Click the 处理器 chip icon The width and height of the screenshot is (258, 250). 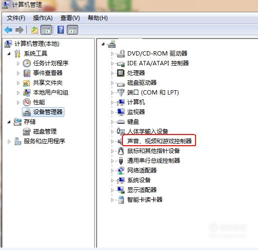click(121, 73)
